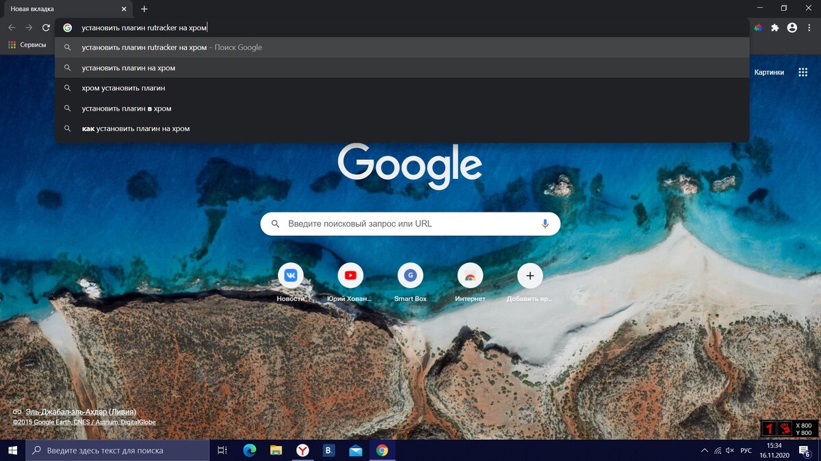The width and height of the screenshot is (821, 461).
Task: Click the Windows taskbar search field
Action: coord(118,451)
